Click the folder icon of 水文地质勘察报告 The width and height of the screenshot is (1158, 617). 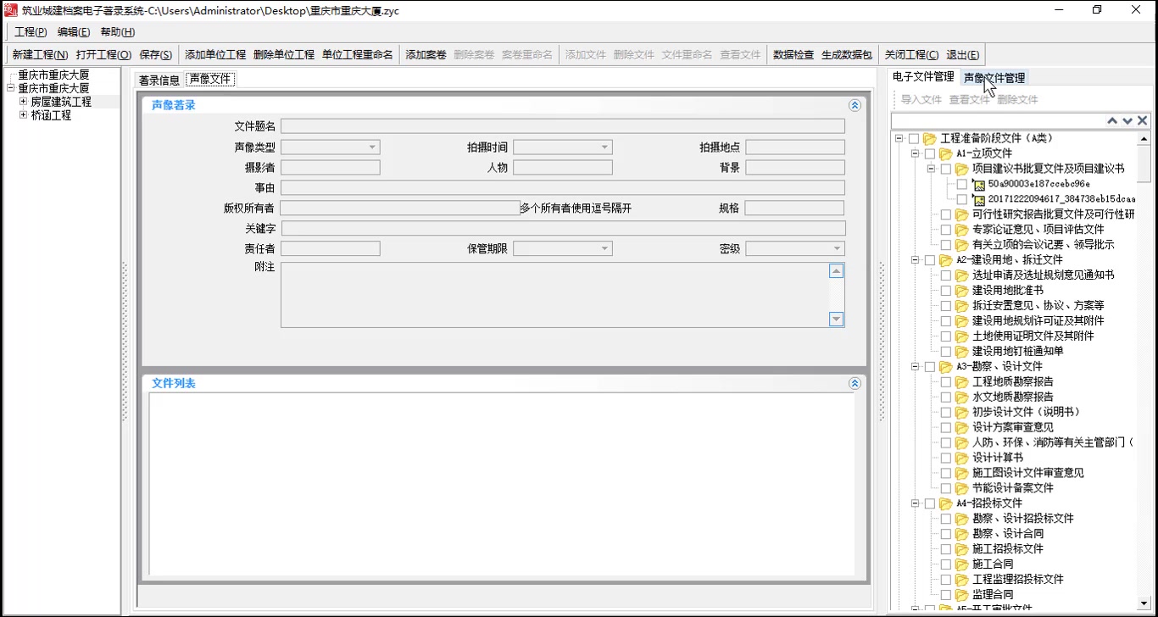point(961,397)
